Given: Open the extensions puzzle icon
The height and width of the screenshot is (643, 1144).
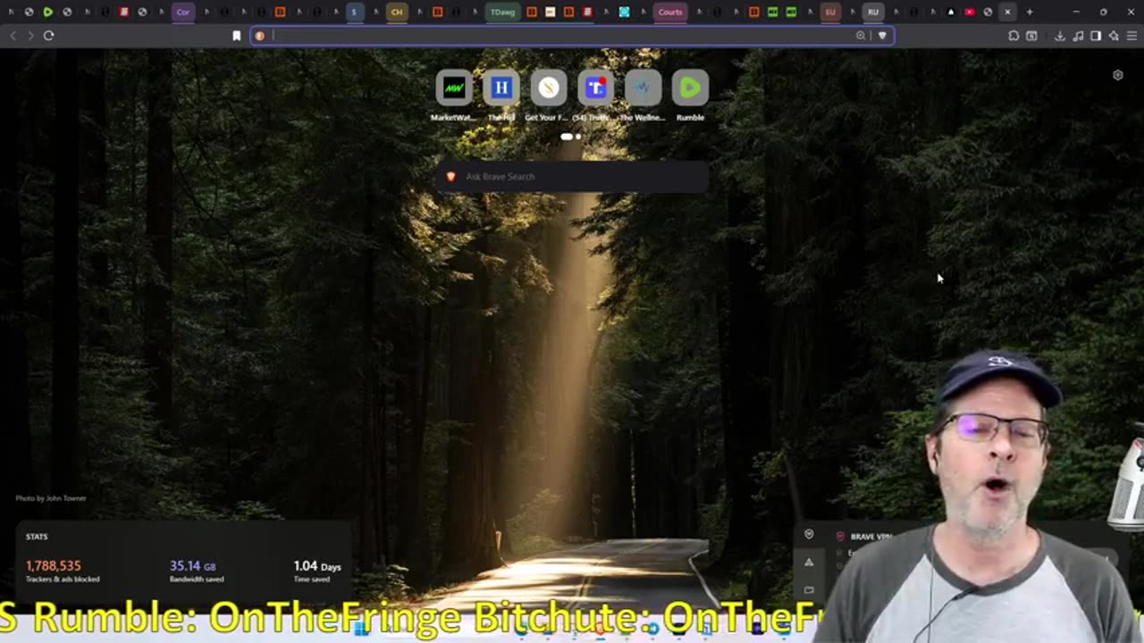Looking at the screenshot, I should tap(1014, 36).
